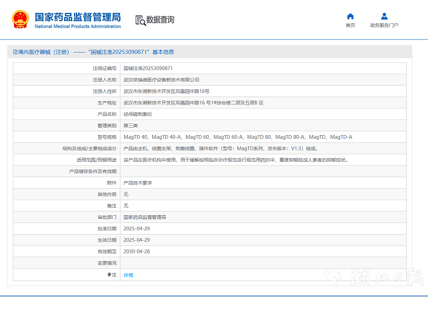Click the 结构及组成/主要组成成分 label

pyautogui.click(x=89, y=148)
